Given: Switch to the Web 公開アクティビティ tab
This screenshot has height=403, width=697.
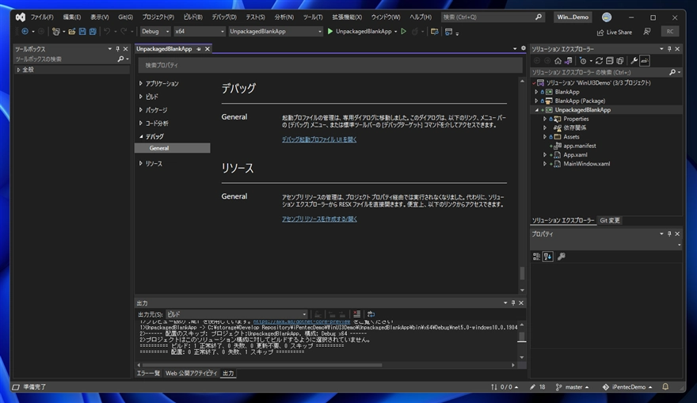Looking at the screenshot, I should tap(191, 373).
